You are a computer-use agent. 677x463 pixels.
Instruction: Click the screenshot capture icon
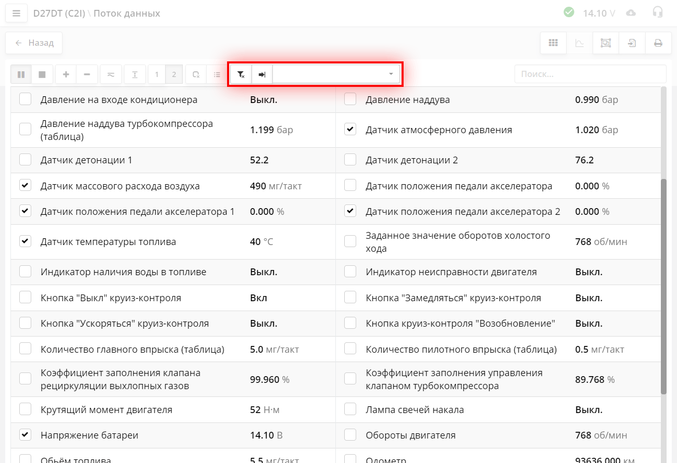click(x=606, y=43)
